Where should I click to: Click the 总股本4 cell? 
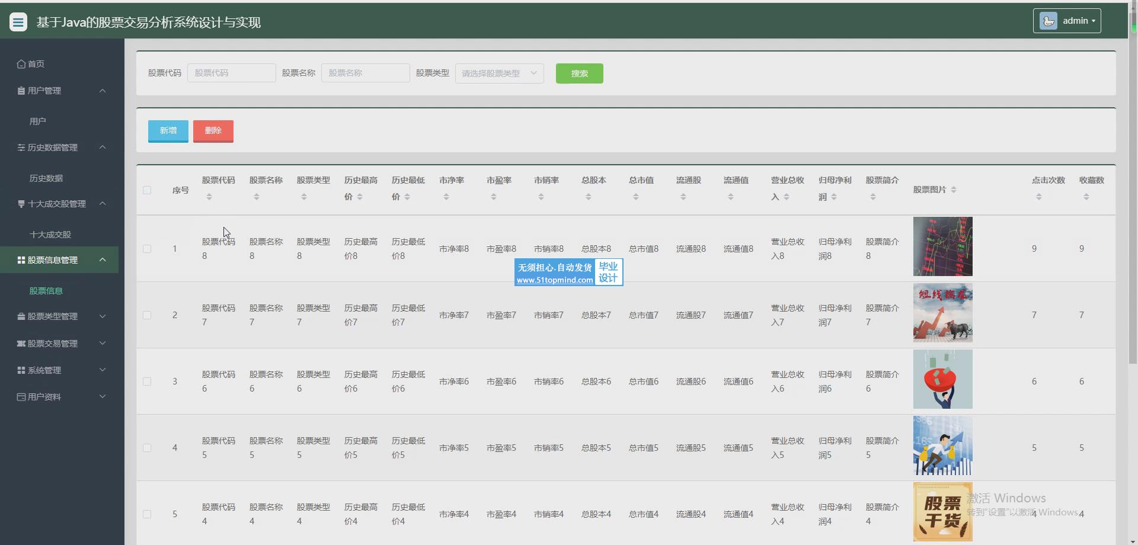coord(596,514)
